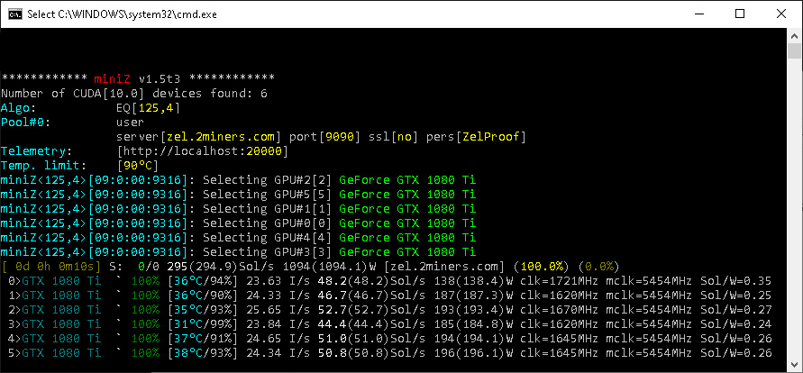Screen dimensions: 803x373
Task: Click the Selecting GPU#2 log line
Action: coord(239,180)
